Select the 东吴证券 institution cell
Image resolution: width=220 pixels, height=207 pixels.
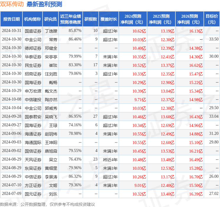tap(33, 168)
